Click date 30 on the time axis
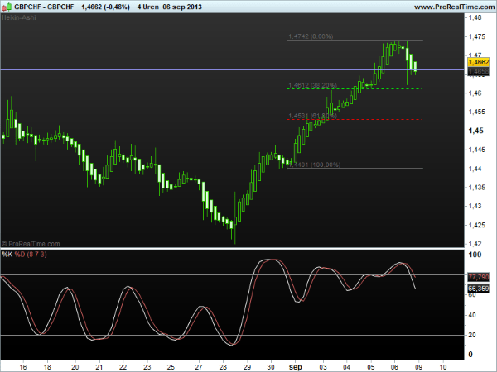Image resolution: width=497 pixels, height=372 pixels. click(x=271, y=367)
